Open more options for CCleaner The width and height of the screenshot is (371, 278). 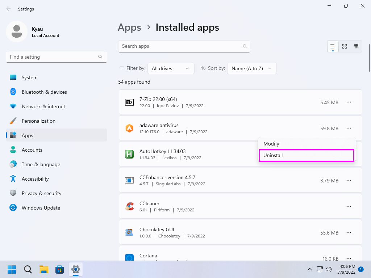(349, 206)
